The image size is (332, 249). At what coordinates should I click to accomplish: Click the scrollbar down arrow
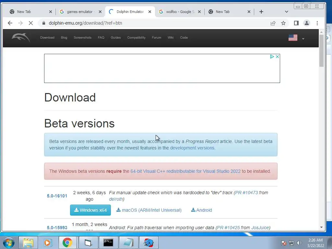coord(321,227)
